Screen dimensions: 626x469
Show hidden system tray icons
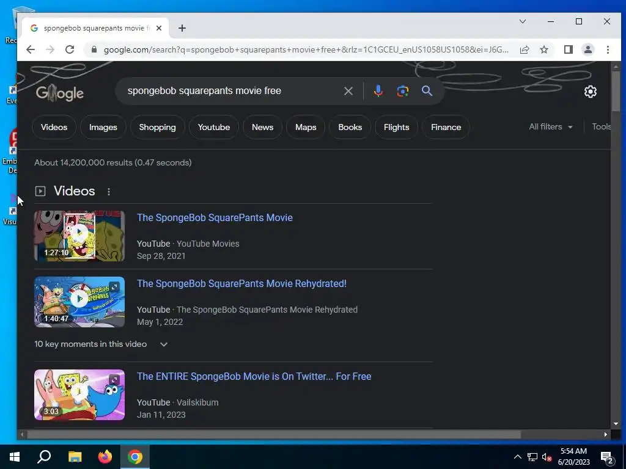pos(517,457)
